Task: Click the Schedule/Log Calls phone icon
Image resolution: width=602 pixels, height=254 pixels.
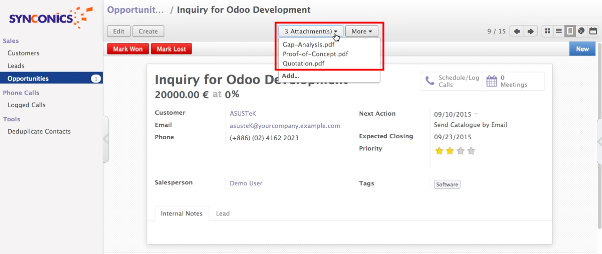Action: coord(430,81)
